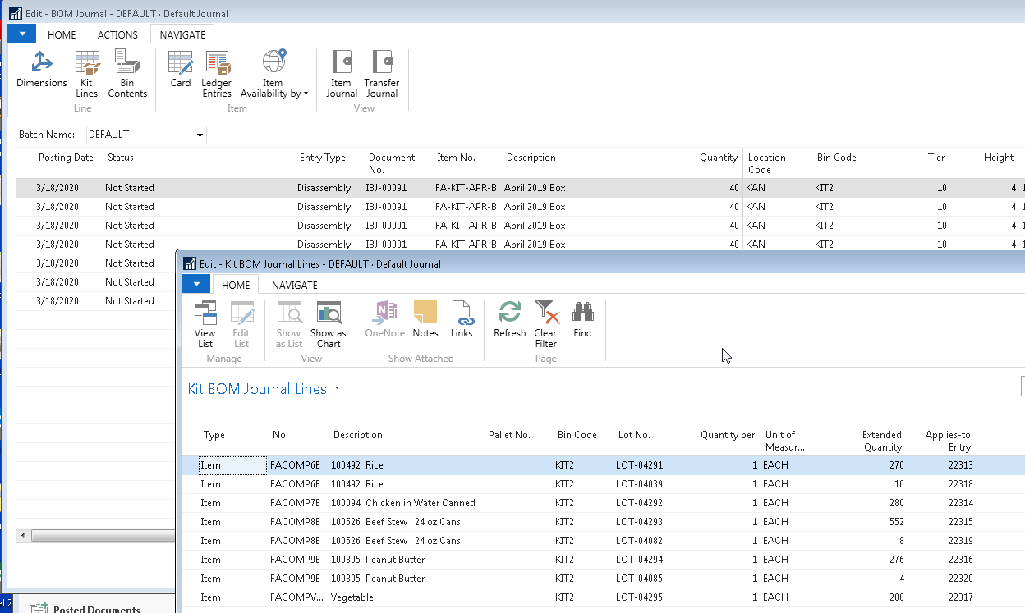
Task: Open the blue application menu in BOM Journal
Action: point(22,34)
